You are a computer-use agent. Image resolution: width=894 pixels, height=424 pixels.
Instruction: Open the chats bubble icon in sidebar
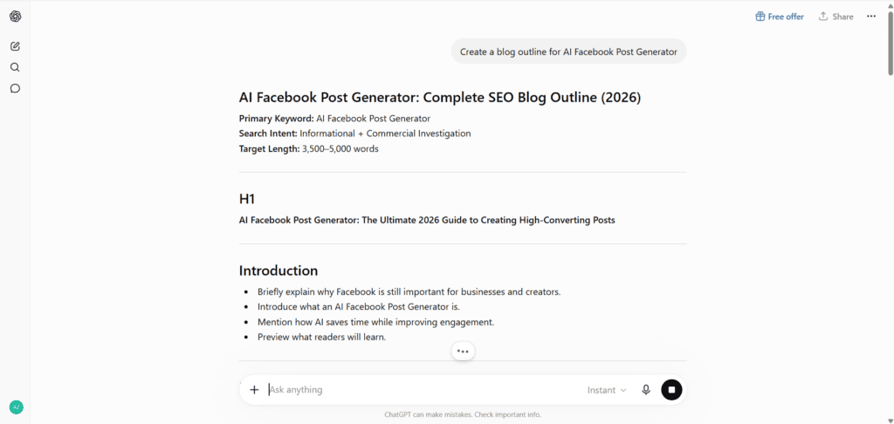pos(16,88)
